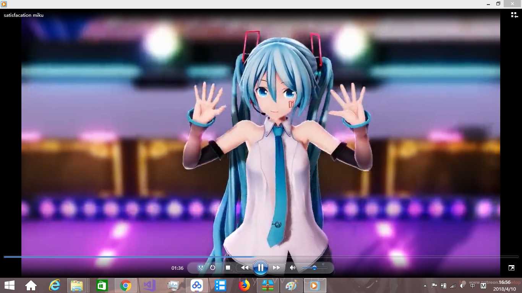Jump to a point on the seek bar

[x=261, y=257]
